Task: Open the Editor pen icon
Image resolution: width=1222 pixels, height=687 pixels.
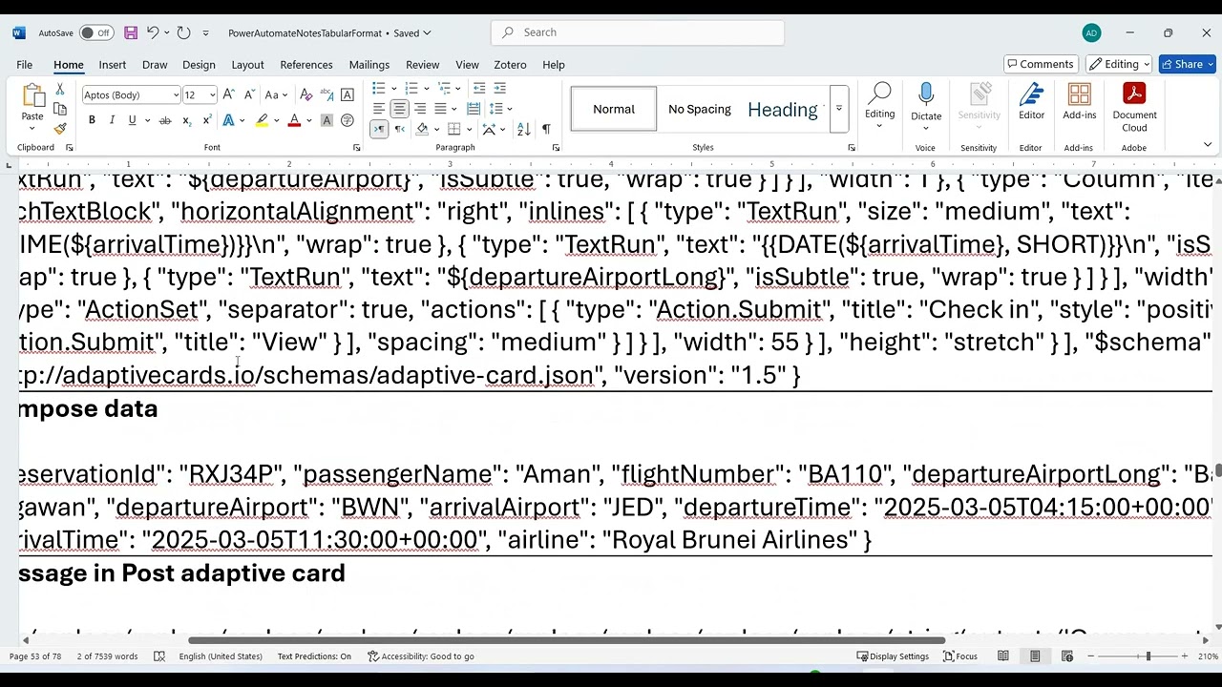Action: click(1031, 103)
